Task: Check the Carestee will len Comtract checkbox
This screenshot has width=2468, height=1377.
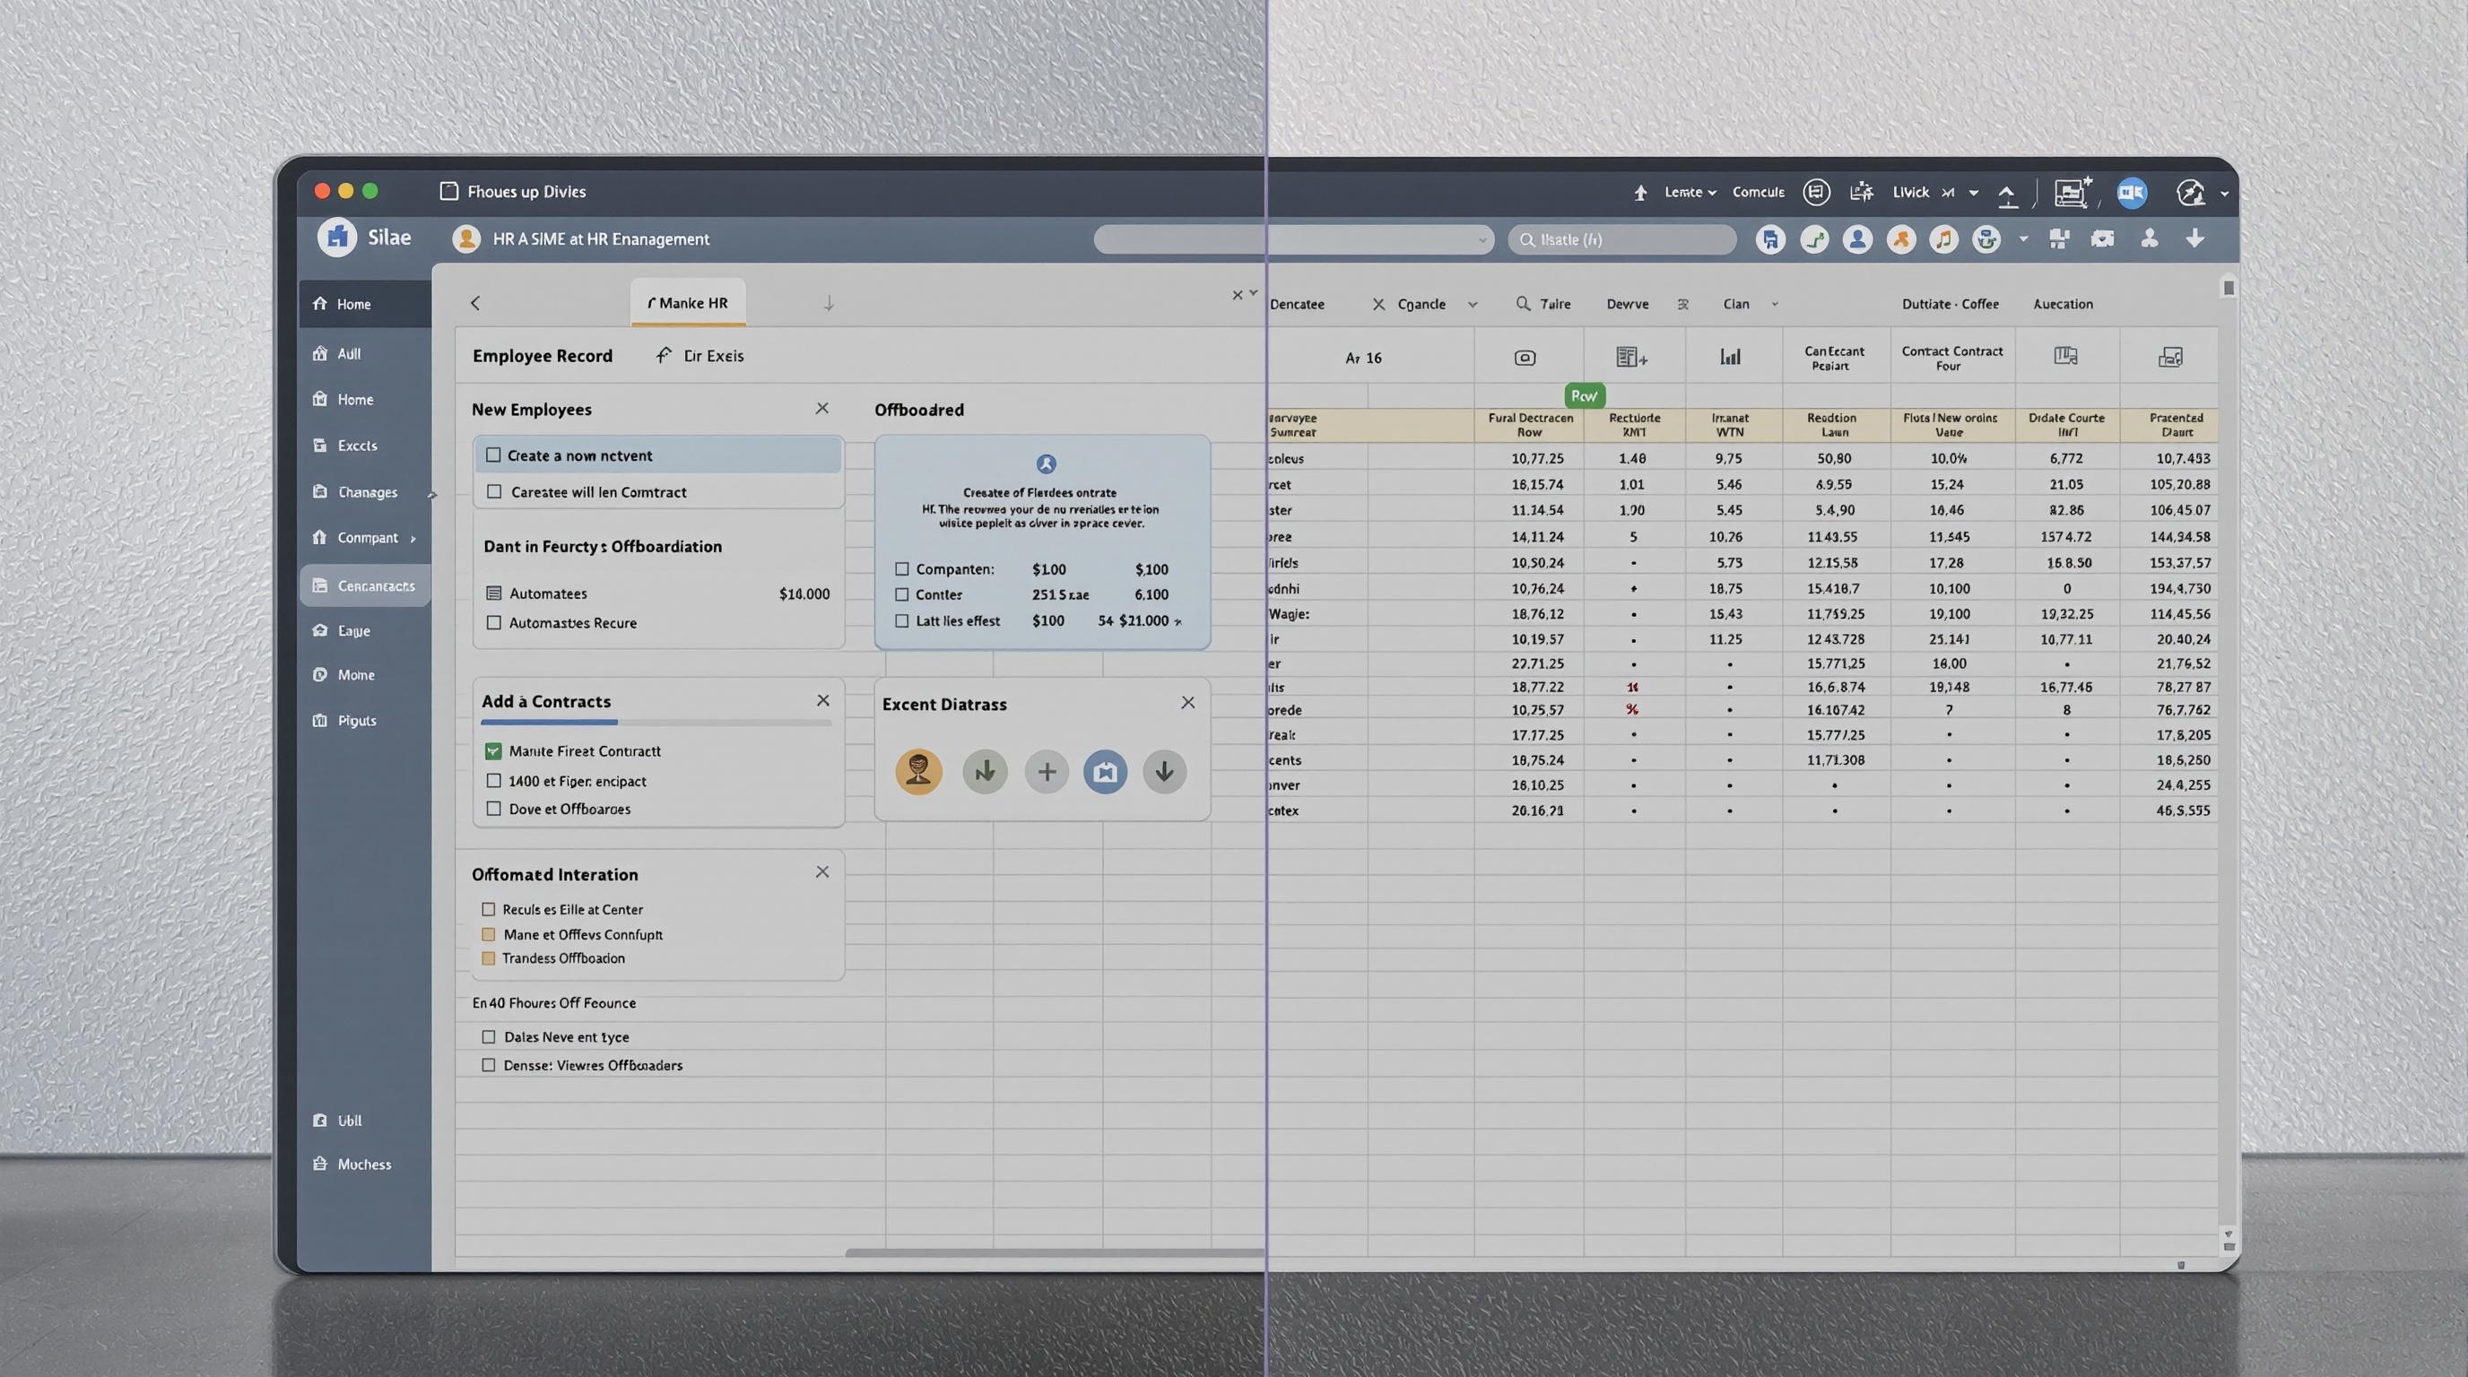Action: pos(494,491)
